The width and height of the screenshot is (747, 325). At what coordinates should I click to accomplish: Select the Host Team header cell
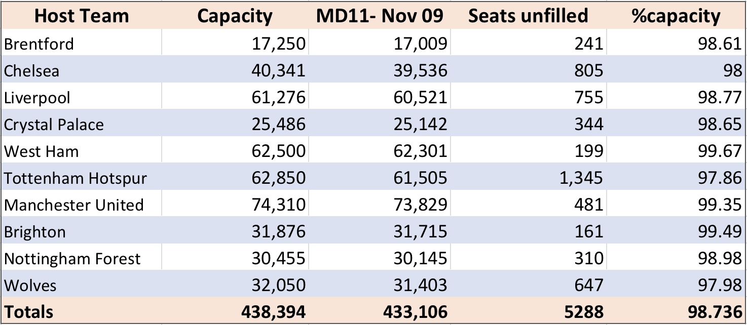pyautogui.click(x=82, y=16)
